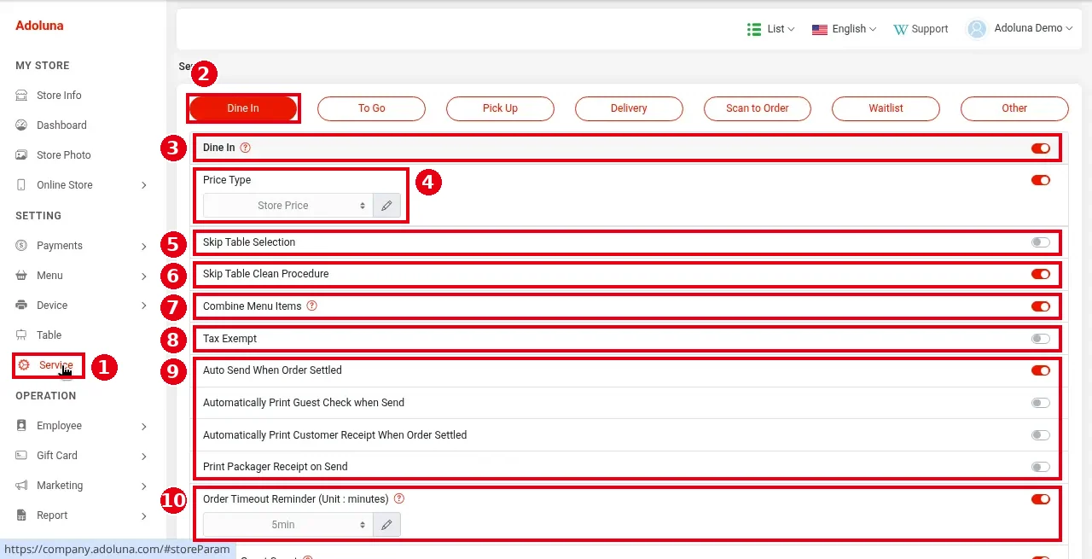Enable Skip Table Selection switch
Image resolution: width=1092 pixels, height=559 pixels.
pos(1041,242)
